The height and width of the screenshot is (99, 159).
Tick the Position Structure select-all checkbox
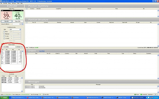pyautogui.click(x=27, y=23)
